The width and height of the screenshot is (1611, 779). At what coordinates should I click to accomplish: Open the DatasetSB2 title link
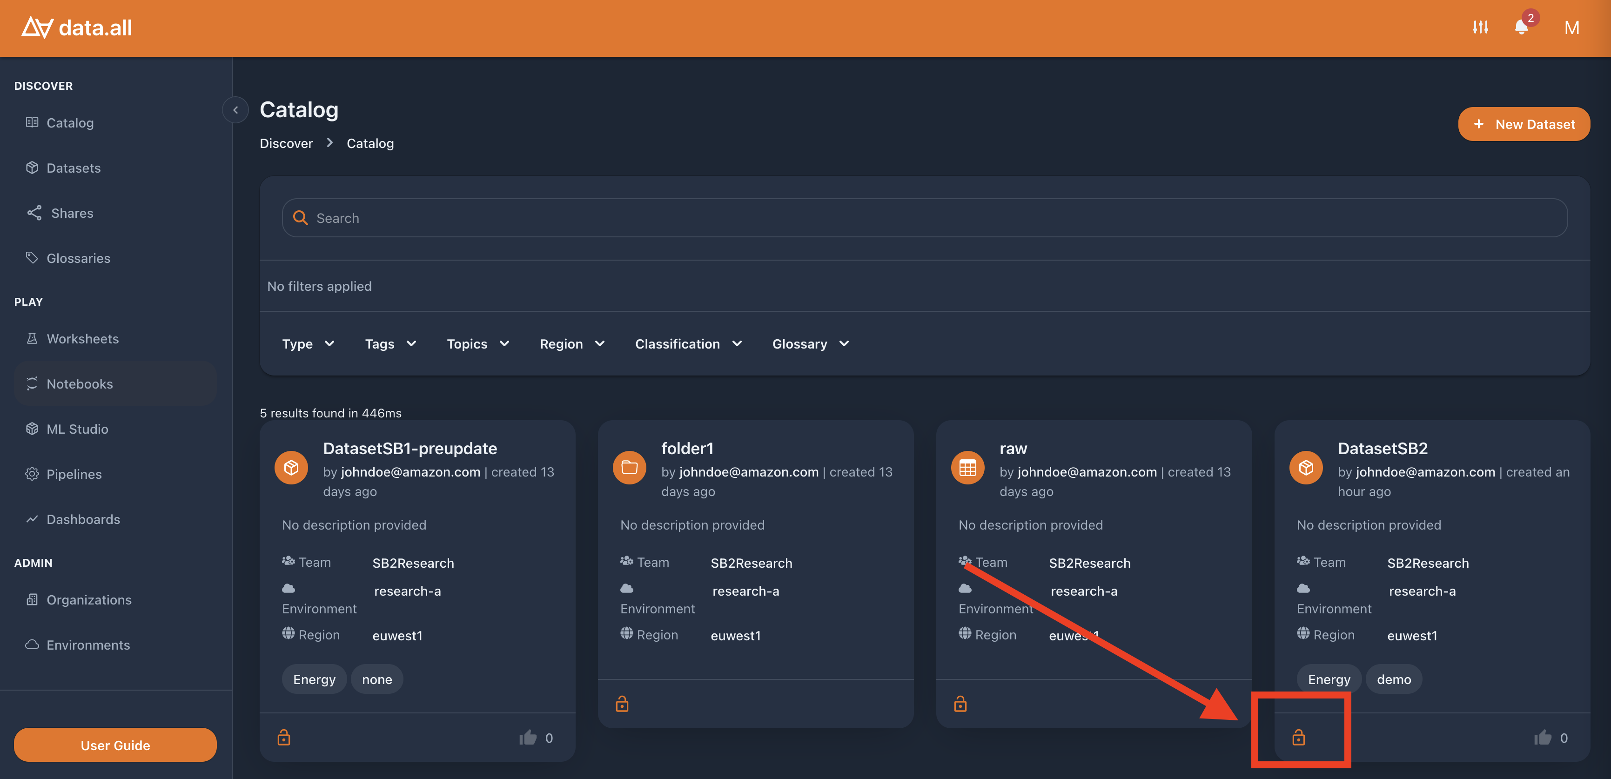1383,448
